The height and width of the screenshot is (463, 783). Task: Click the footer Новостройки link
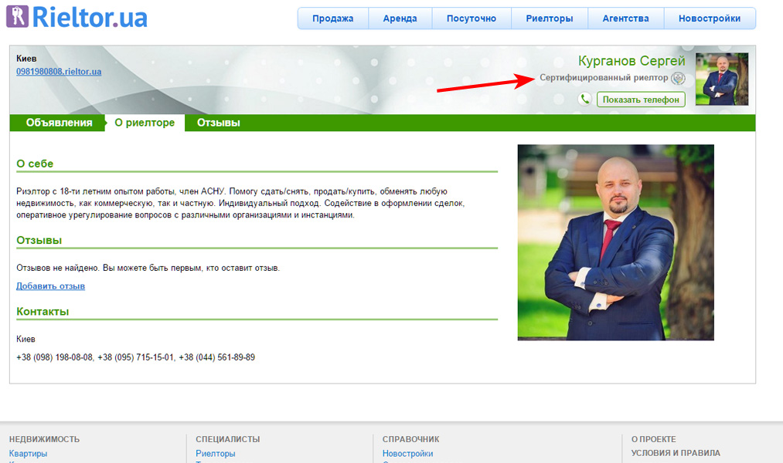(407, 454)
